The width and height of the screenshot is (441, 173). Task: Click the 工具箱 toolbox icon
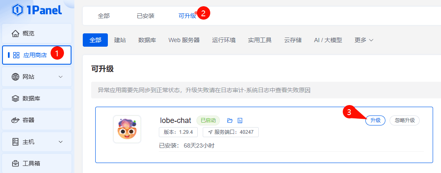(x=15, y=163)
